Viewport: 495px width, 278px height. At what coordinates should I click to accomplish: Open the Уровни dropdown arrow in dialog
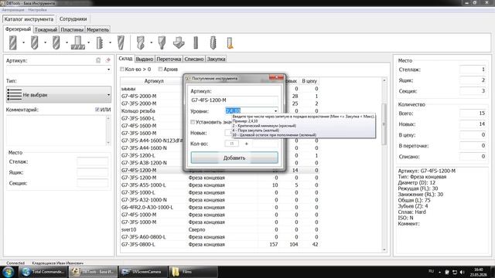tap(275, 111)
